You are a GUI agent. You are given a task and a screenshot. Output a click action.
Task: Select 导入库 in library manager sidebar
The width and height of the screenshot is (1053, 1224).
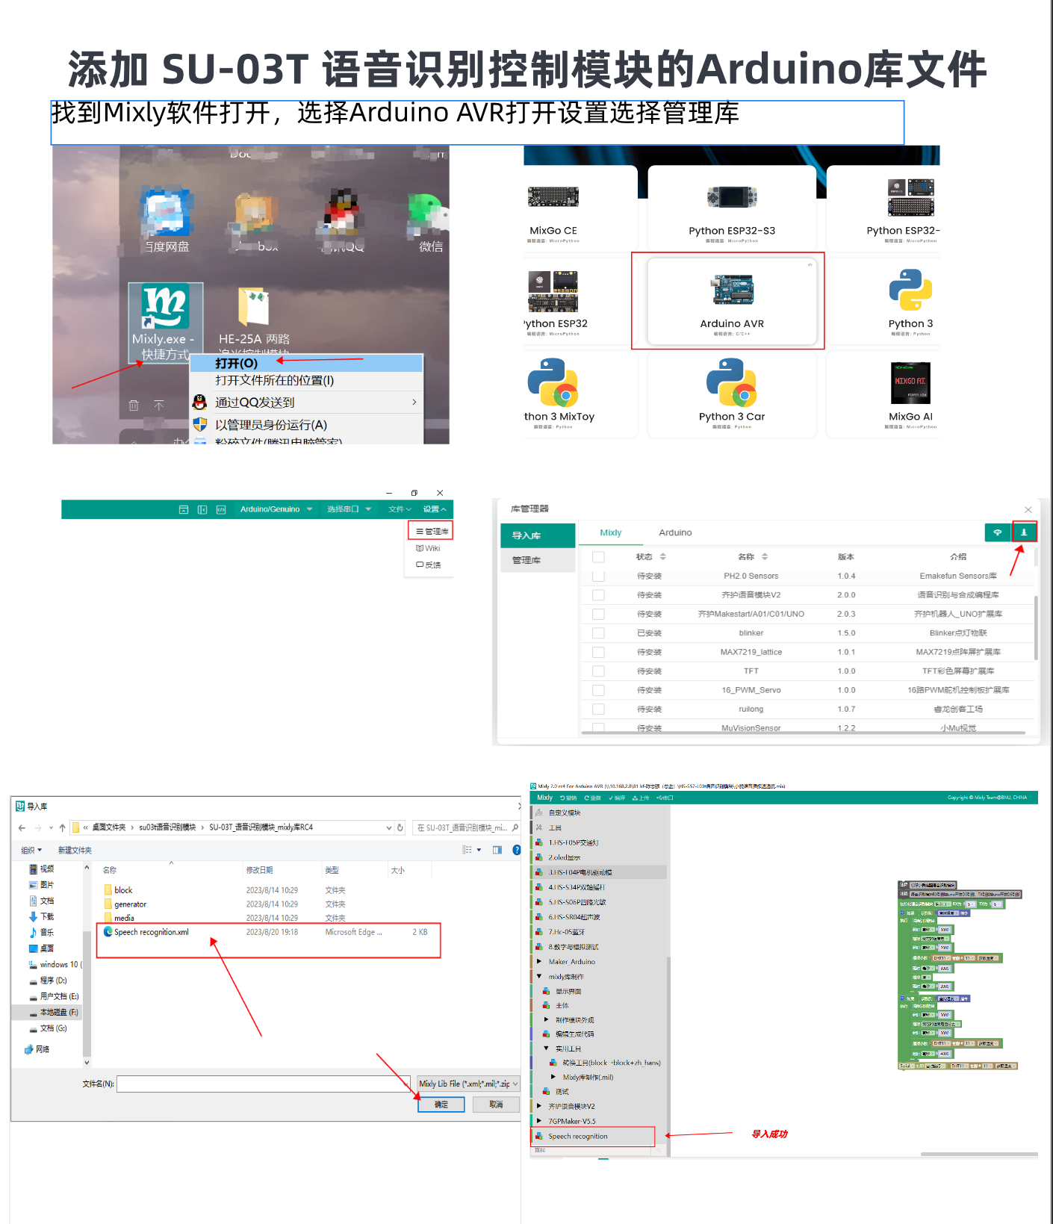538,535
